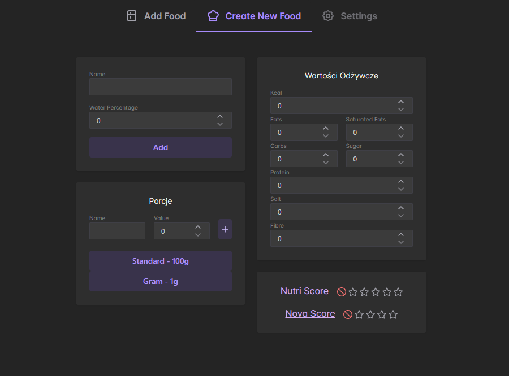509x376 pixels.
Task: Set Nova Score to one star
Action: pos(359,314)
